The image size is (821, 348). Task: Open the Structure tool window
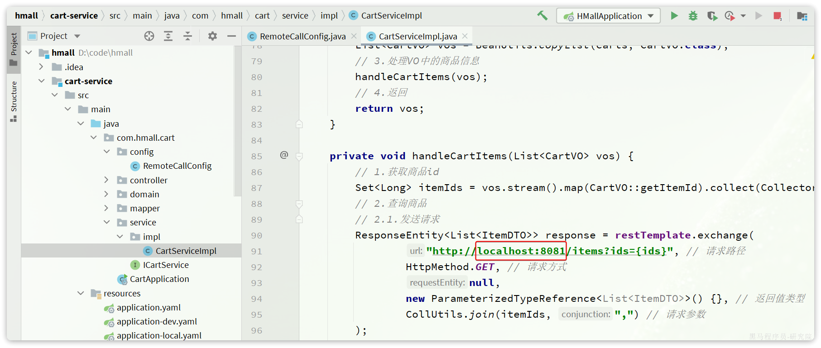[x=14, y=100]
